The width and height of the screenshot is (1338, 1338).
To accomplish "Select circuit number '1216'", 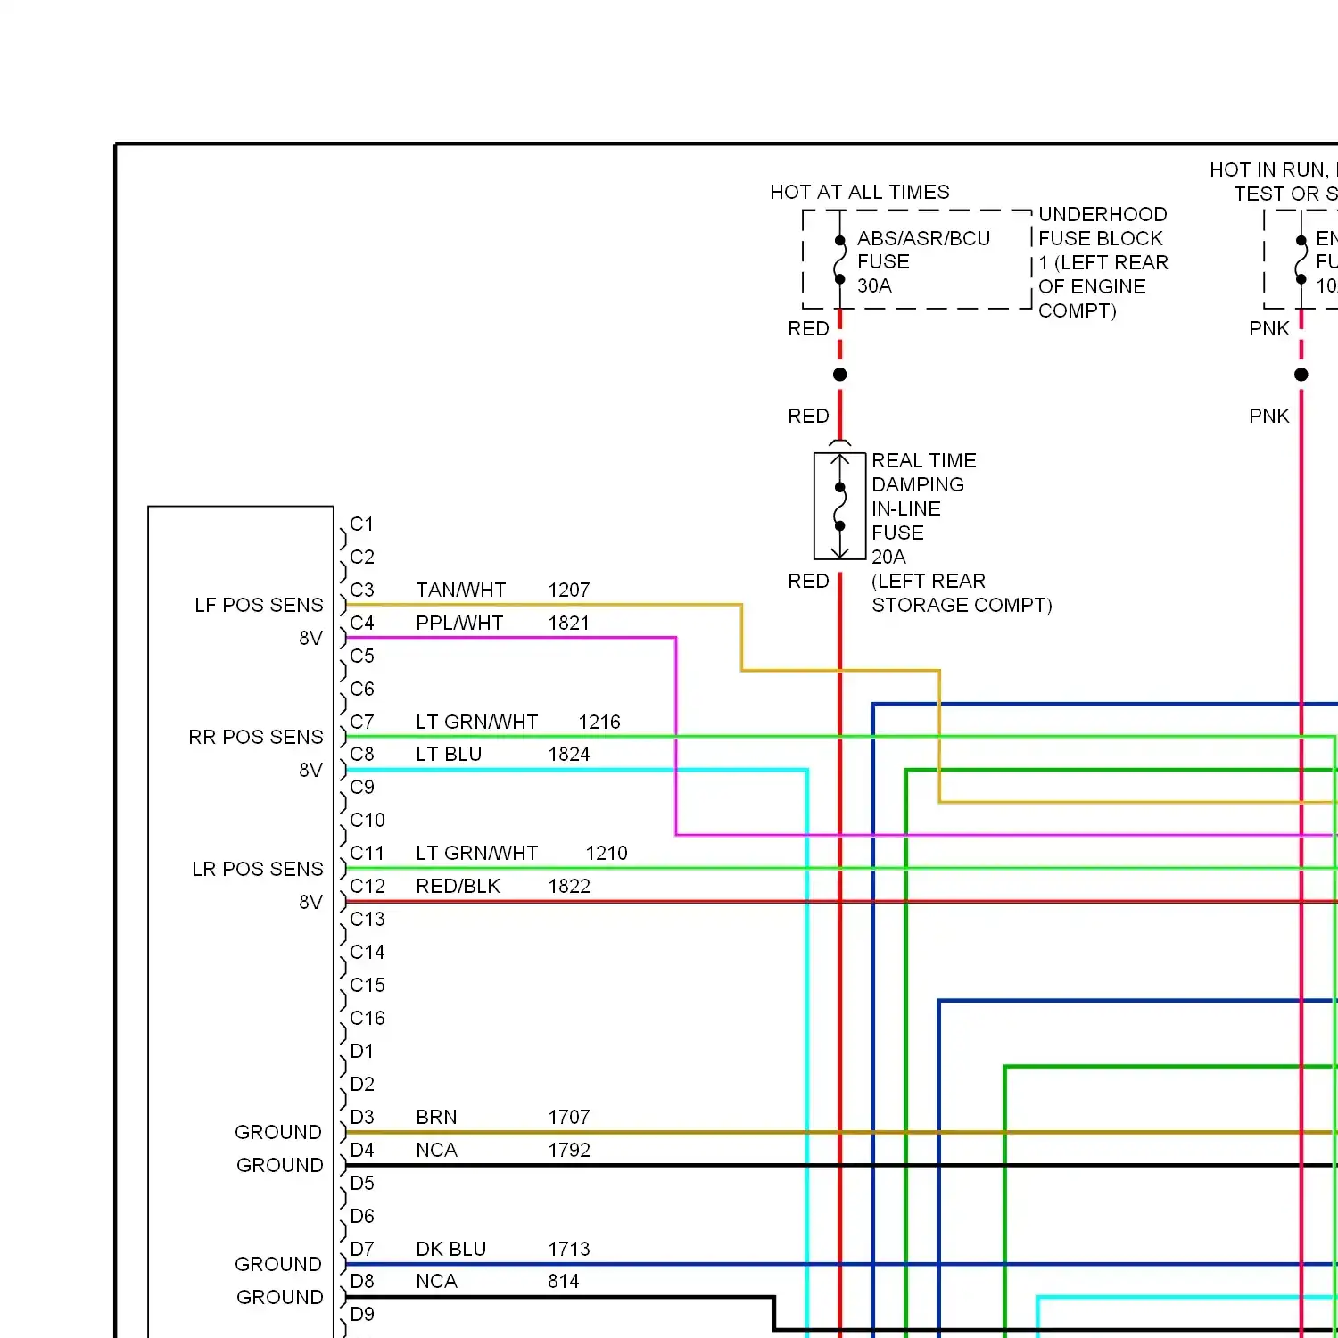I will [x=599, y=723].
